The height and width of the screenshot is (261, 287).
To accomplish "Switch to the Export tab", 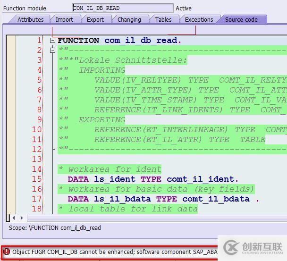I will point(95,19).
